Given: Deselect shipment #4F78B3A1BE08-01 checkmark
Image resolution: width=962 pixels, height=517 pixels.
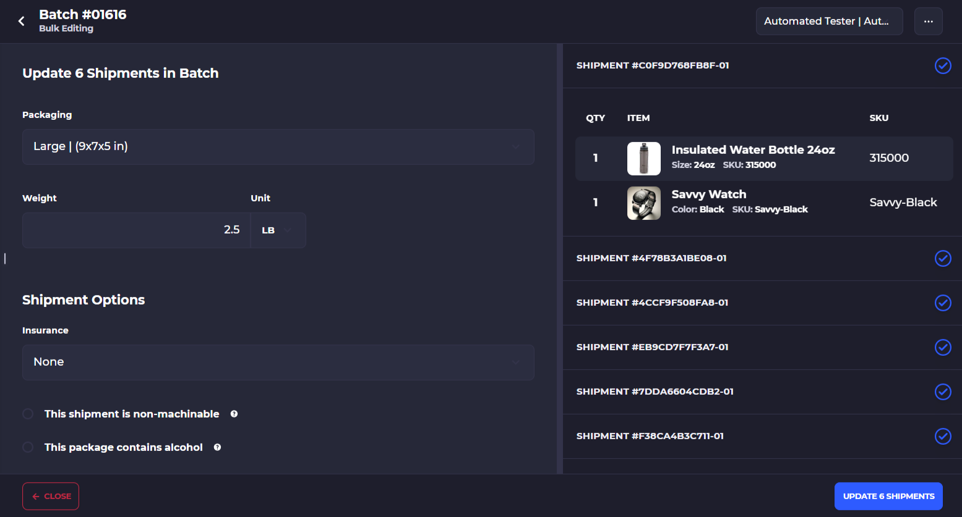Looking at the screenshot, I should click(x=943, y=258).
